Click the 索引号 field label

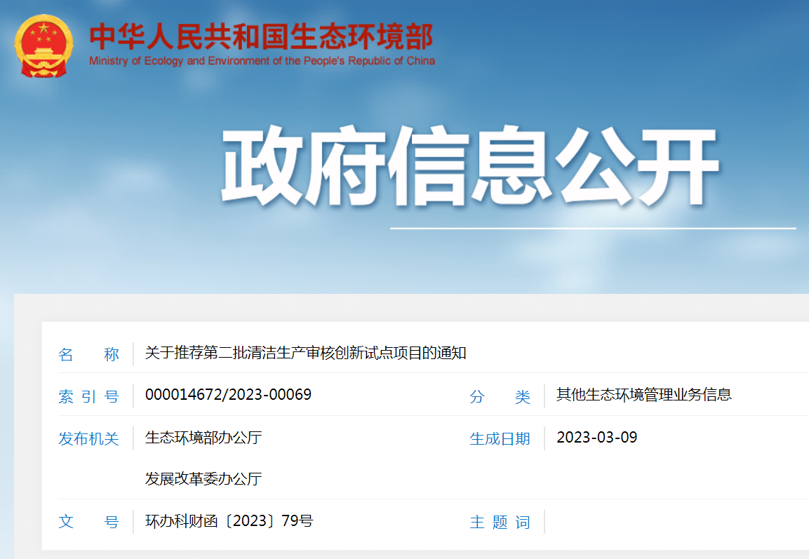(x=88, y=396)
